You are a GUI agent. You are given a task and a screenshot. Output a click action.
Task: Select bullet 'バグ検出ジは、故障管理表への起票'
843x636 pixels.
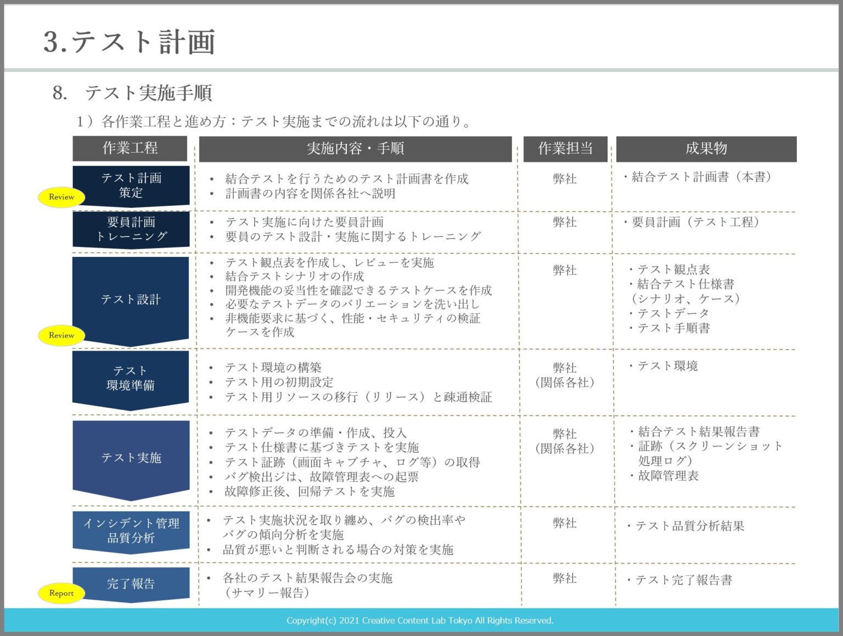pos(322,477)
